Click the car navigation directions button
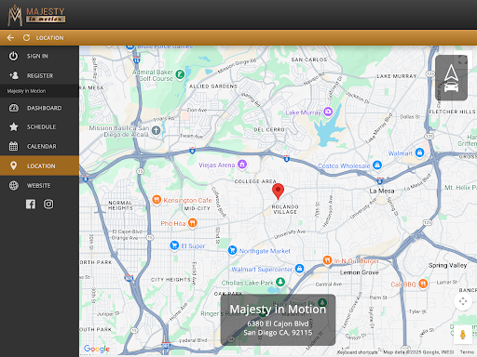 [451, 78]
